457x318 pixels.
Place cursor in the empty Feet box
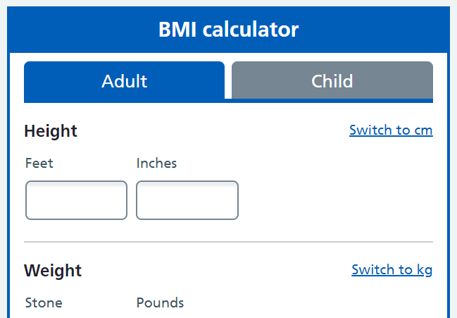pos(76,200)
